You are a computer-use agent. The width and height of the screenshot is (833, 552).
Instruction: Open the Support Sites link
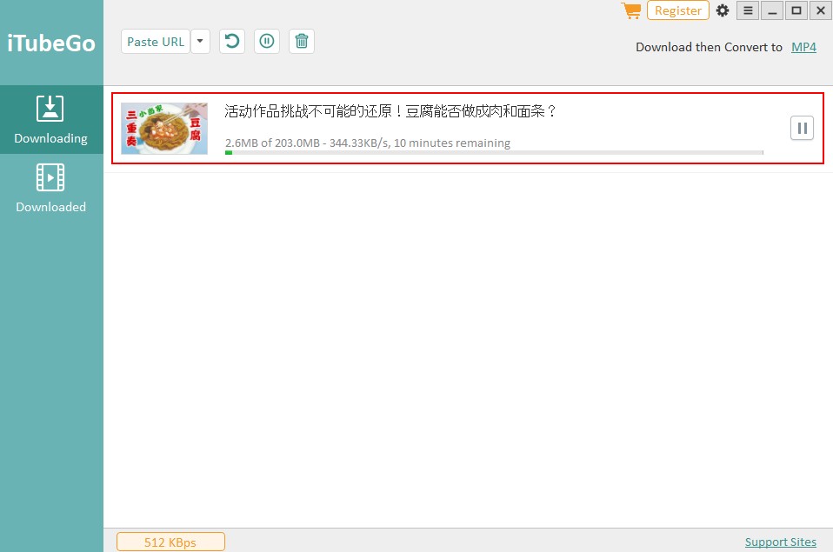pos(781,542)
